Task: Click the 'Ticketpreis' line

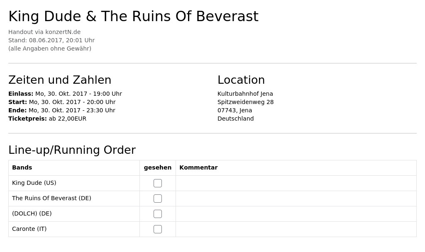Action: click(47, 119)
